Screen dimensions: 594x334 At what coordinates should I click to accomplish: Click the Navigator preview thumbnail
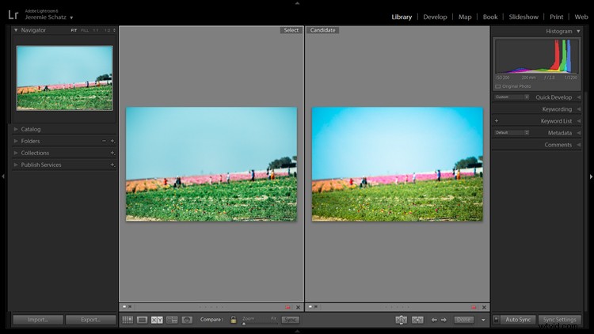(x=64, y=78)
